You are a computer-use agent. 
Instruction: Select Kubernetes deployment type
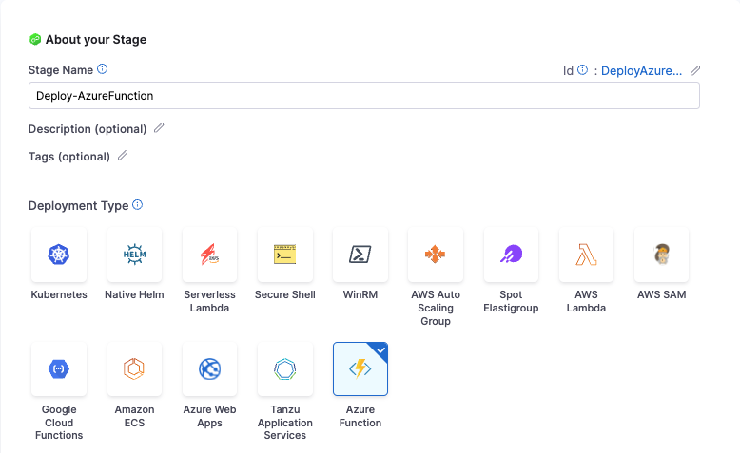[59, 255]
